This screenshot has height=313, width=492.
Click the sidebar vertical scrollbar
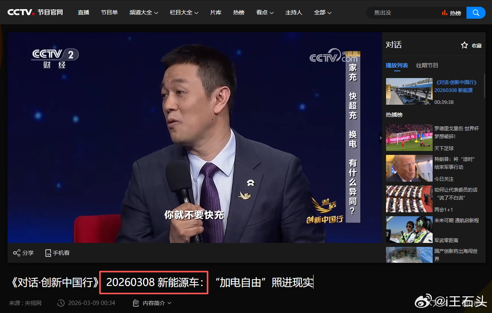484,86
